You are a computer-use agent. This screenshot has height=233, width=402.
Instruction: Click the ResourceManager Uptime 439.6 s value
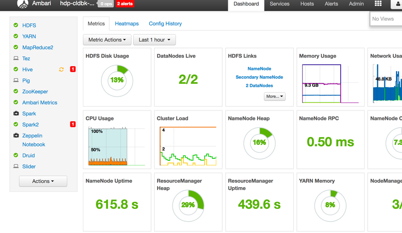pyautogui.click(x=259, y=204)
